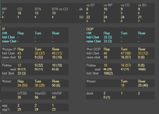Select OOP Флоат river value 25 (40)

pyautogui.click(x=143, y=85)
